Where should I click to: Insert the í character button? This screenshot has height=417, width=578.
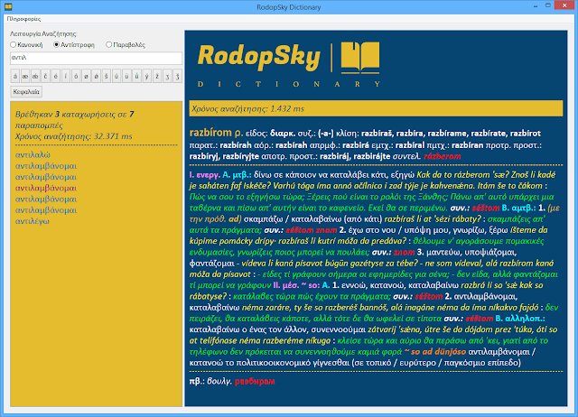[x=66, y=76]
